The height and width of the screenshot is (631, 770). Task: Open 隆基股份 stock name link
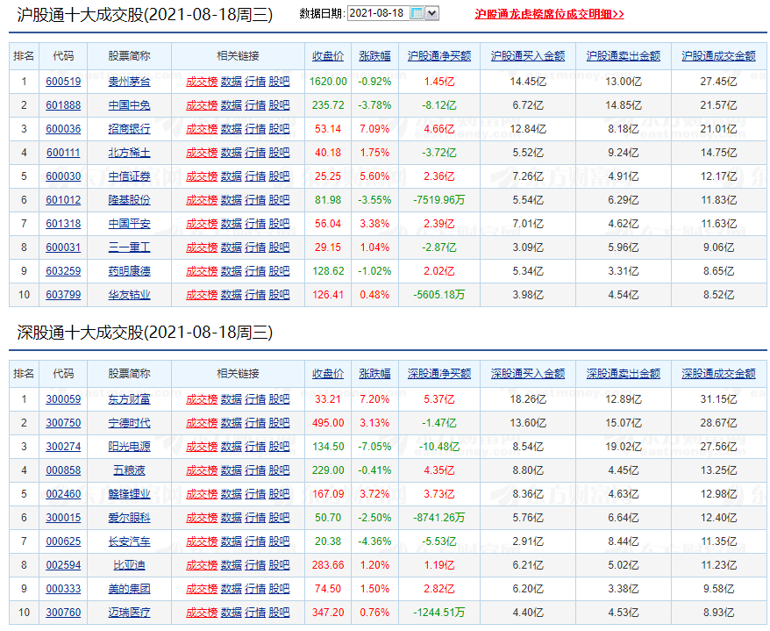point(129,200)
